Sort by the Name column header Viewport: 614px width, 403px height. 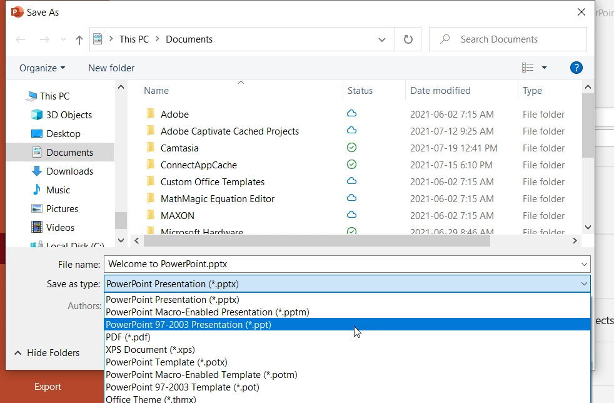click(156, 91)
